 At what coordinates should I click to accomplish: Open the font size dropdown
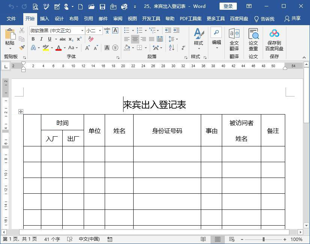(99, 31)
